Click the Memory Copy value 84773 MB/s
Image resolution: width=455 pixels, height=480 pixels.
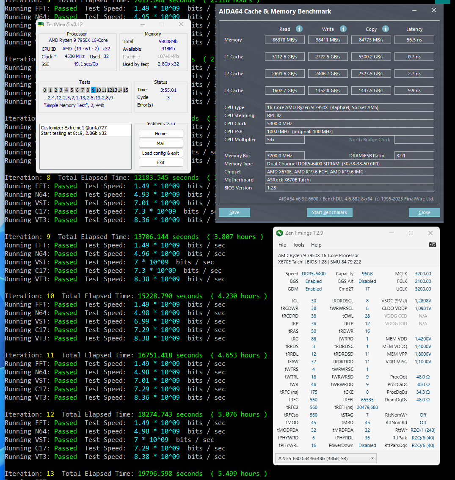[x=371, y=40]
